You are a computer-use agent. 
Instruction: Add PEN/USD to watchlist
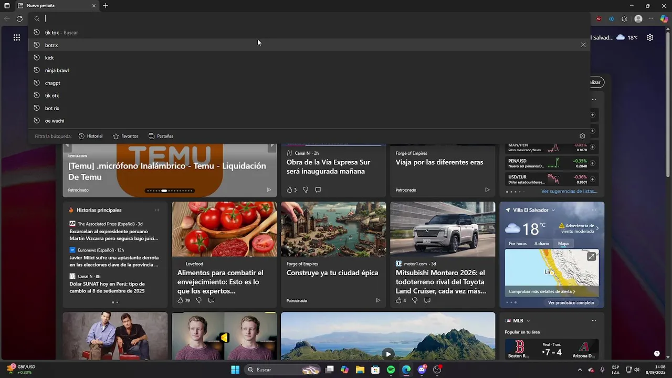point(593,163)
